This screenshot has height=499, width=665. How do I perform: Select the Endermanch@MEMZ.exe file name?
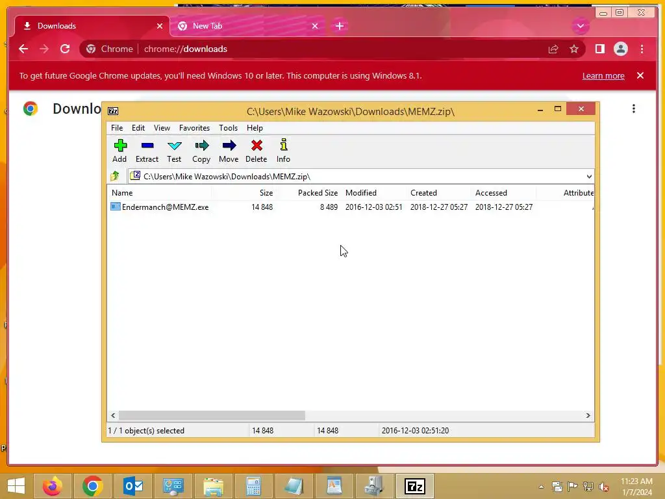166,207
